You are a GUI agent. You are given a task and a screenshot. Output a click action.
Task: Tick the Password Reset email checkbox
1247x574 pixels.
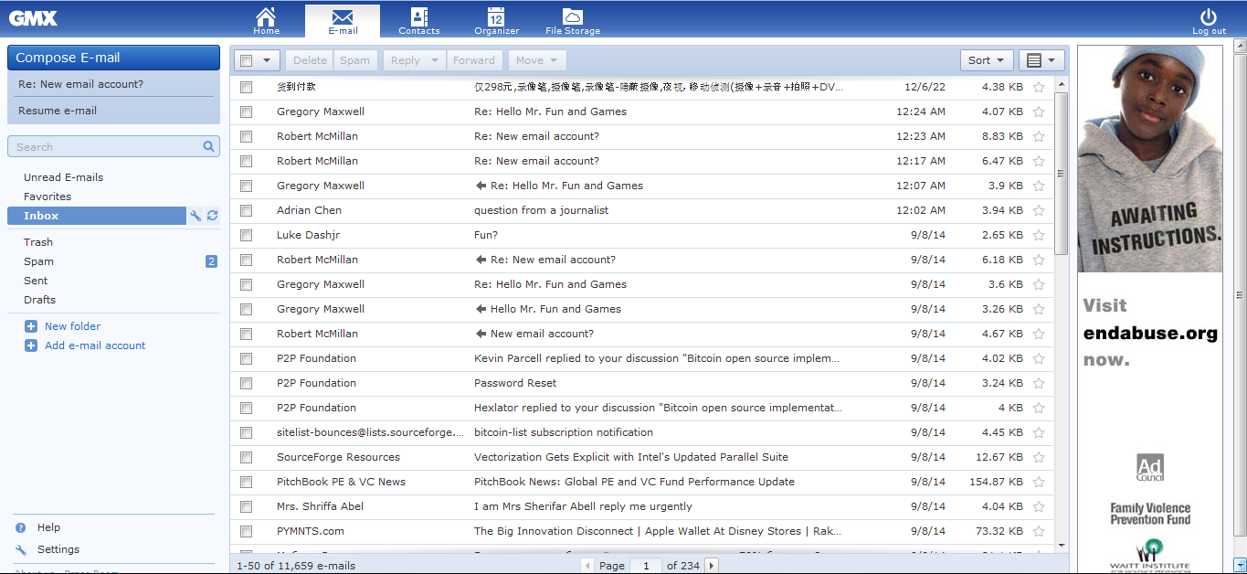[246, 383]
